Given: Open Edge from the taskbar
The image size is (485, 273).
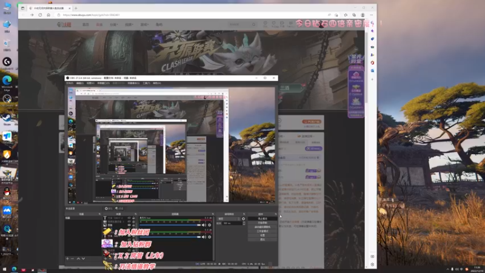Looking at the screenshot, I should [x=14, y=269].
